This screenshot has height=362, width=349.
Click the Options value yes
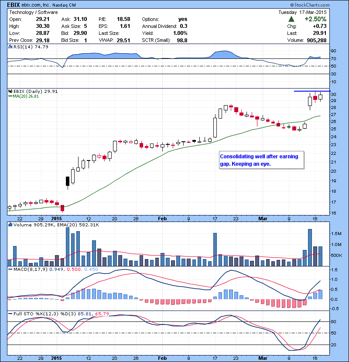183,19
